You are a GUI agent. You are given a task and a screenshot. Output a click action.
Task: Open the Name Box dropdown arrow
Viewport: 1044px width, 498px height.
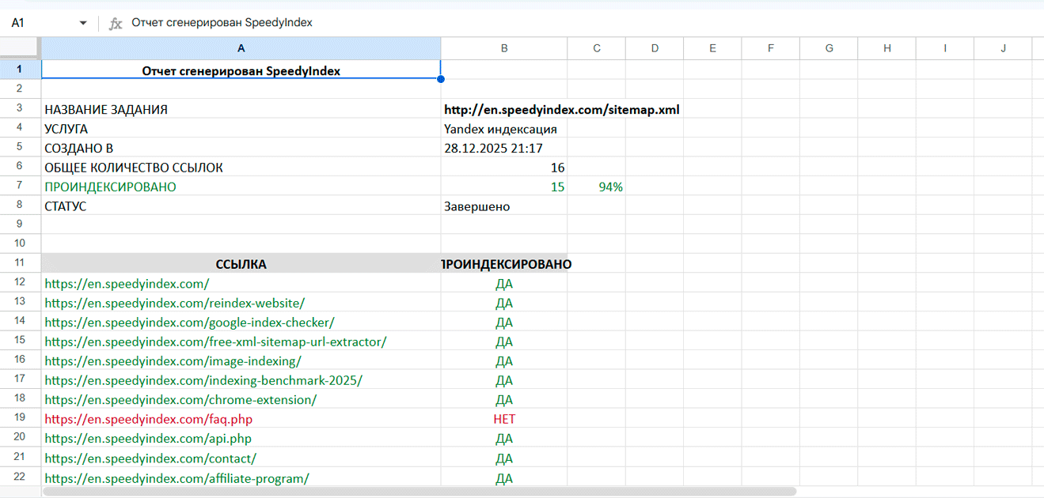[x=82, y=22]
